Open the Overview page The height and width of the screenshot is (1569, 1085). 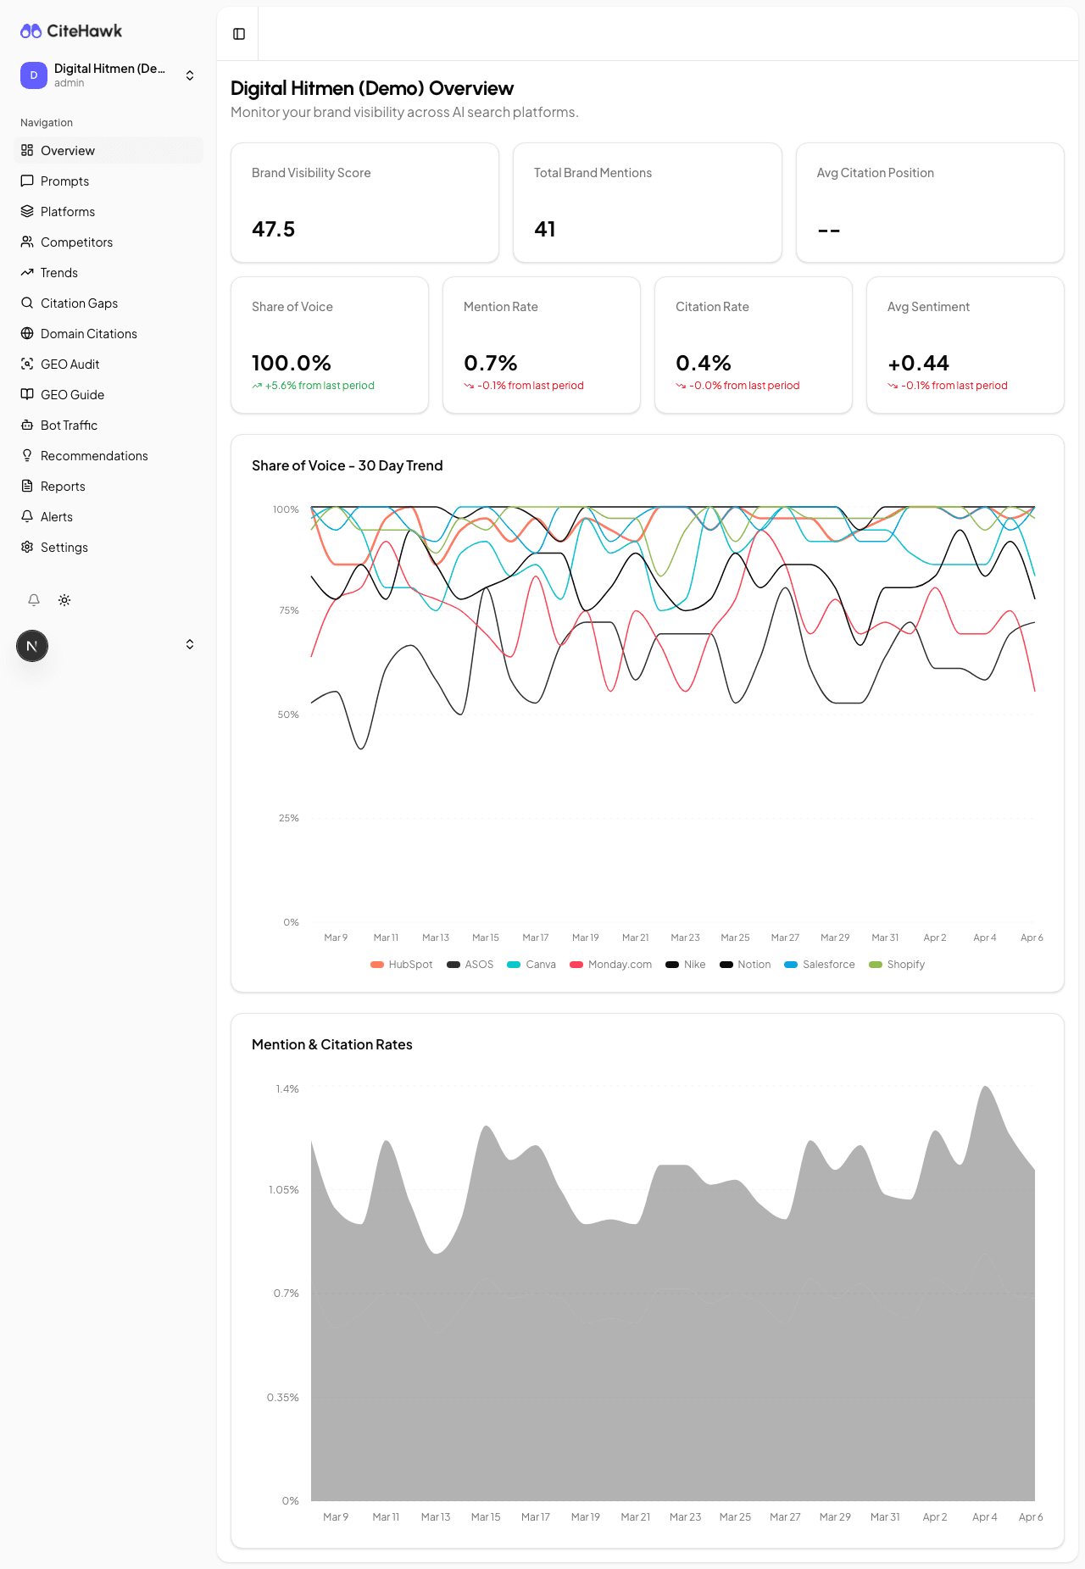108,150
